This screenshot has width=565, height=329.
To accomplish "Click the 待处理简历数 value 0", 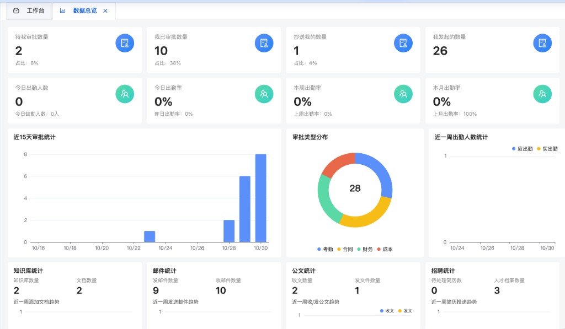I will [434, 290].
